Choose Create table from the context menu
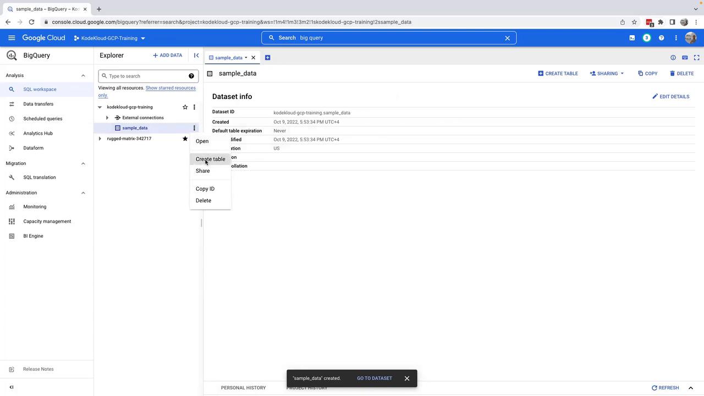This screenshot has height=396, width=704. point(210,159)
